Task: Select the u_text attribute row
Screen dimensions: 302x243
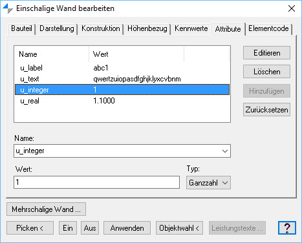Action: click(122, 79)
